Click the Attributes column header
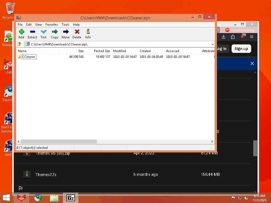 coord(203,51)
